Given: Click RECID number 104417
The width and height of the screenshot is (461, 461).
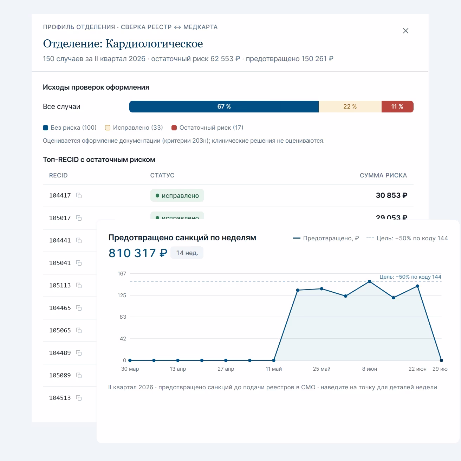Looking at the screenshot, I should click(x=60, y=195).
